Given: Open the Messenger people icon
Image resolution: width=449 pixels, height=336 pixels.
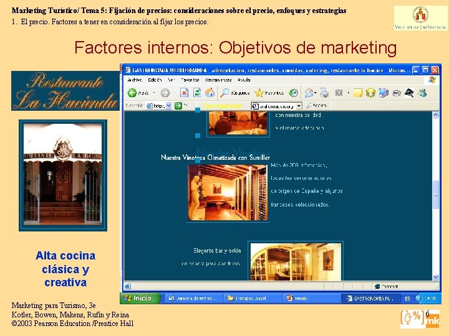Looking at the screenshot, I should [x=422, y=93].
